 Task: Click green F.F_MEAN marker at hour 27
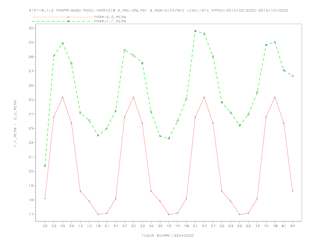pyautogui.click(x=124, y=50)
